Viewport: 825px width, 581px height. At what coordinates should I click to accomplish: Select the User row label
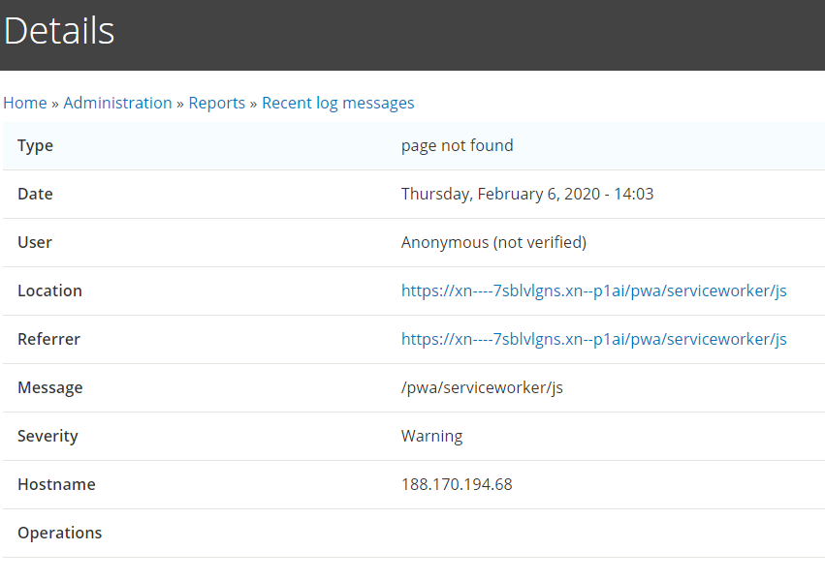[x=35, y=242]
